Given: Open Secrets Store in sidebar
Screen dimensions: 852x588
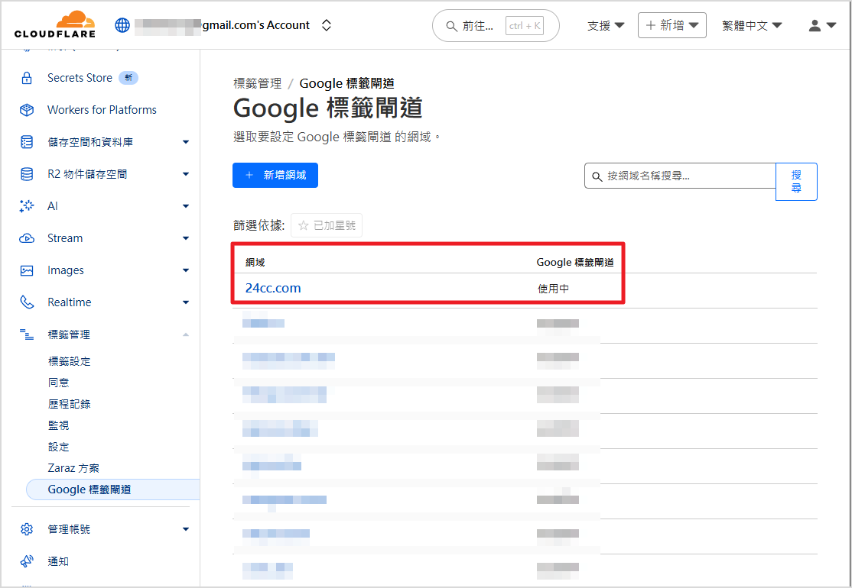Looking at the screenshot, I should click(x=80, y=78).
